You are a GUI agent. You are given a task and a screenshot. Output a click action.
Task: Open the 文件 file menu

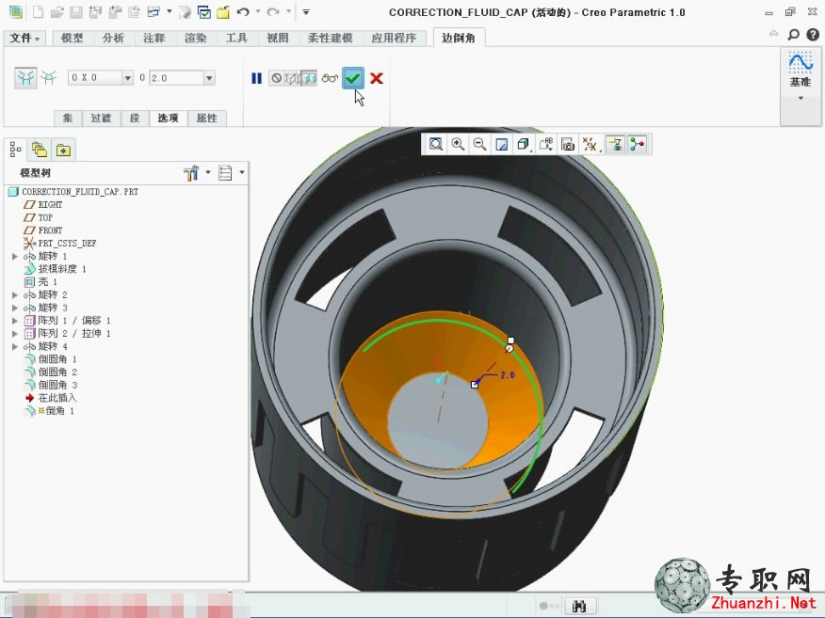tap(24, 38)
